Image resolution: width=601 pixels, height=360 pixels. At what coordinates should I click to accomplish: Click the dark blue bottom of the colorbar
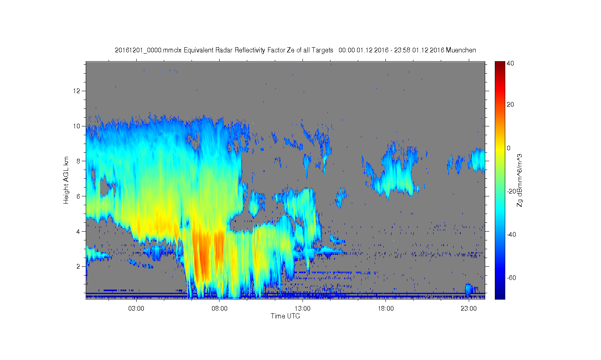[x=500, y=295]
